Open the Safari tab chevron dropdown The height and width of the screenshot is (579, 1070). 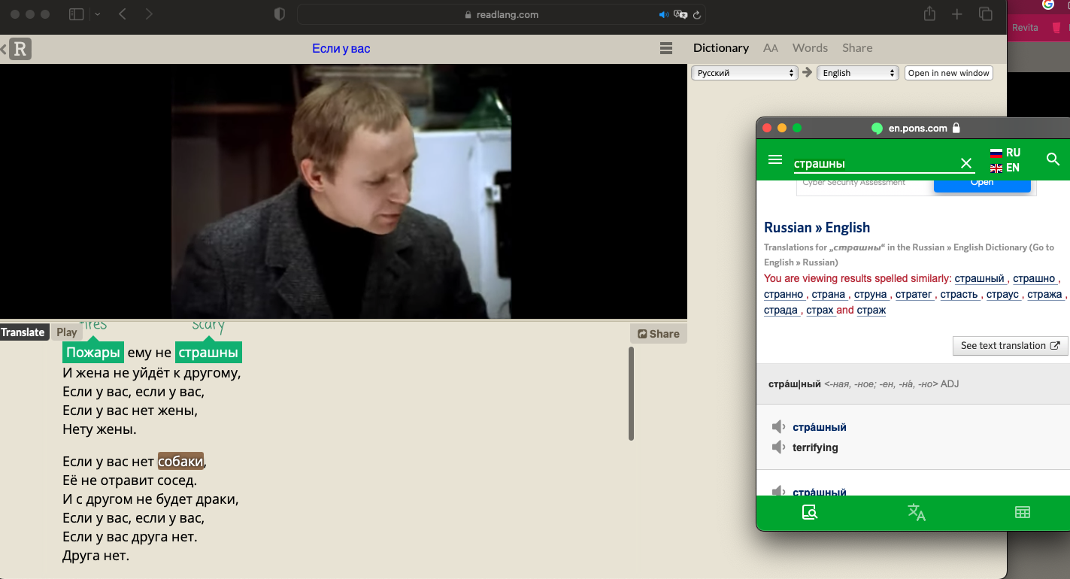pos(98,14)
